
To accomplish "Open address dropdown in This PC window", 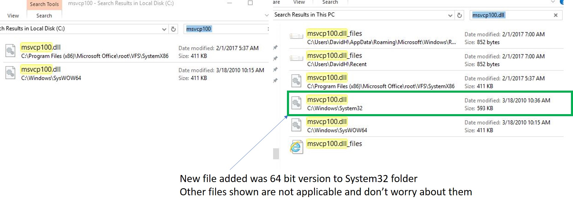I will tap(450, 15).
